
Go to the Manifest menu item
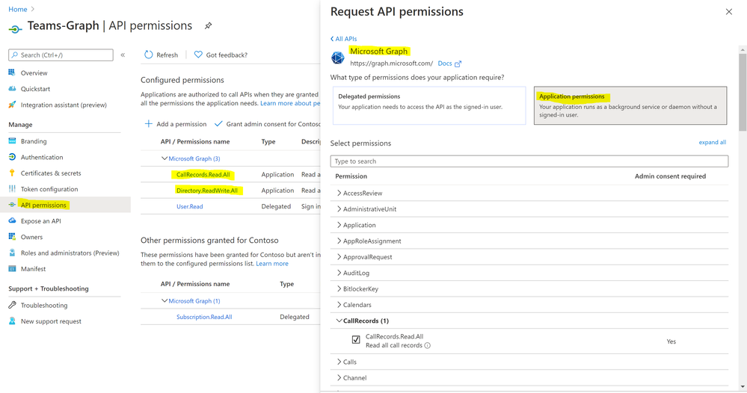tap(33, 269)
